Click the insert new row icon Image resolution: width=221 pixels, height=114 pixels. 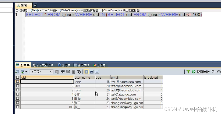[57, 72]
